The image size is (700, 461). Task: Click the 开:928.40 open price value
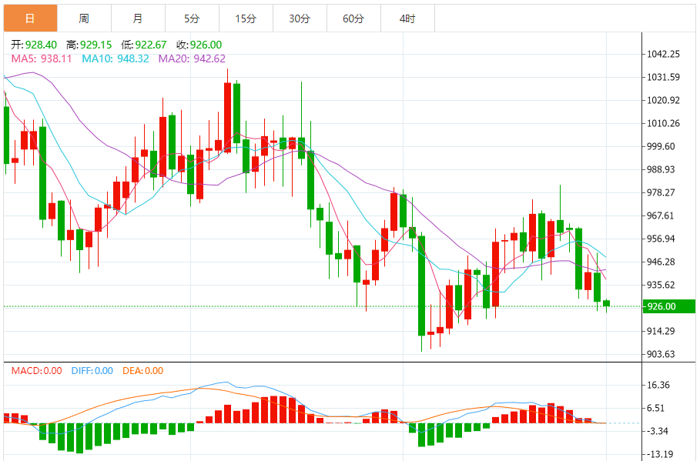(34, 45)
